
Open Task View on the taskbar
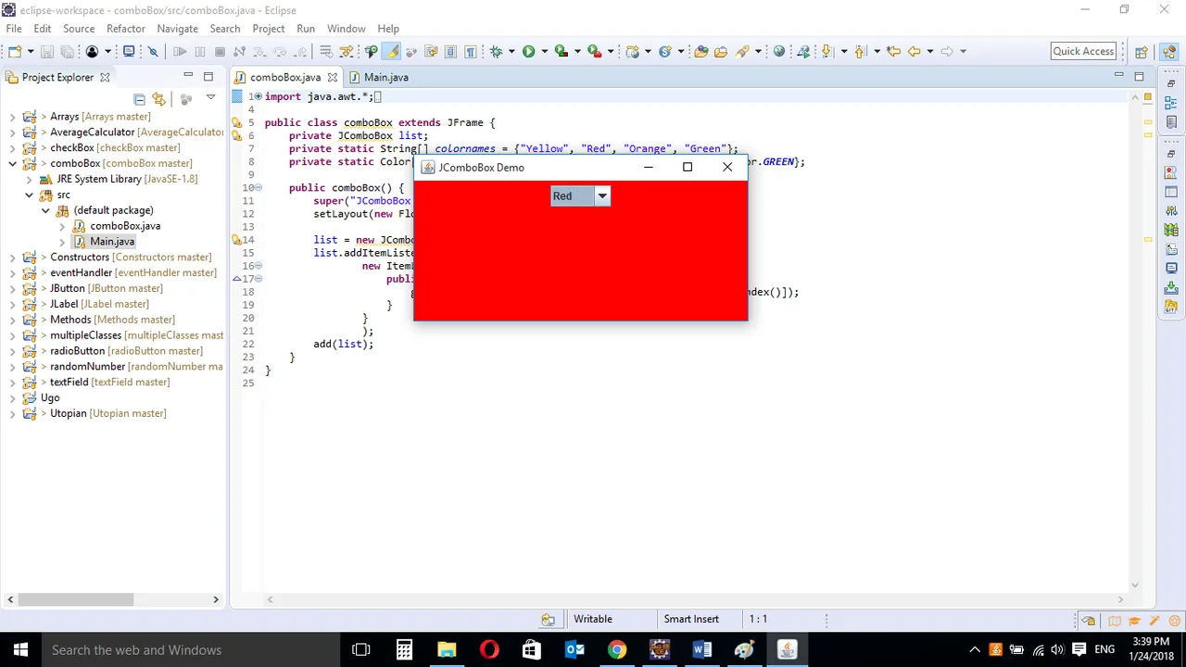[x=361, y=649]
